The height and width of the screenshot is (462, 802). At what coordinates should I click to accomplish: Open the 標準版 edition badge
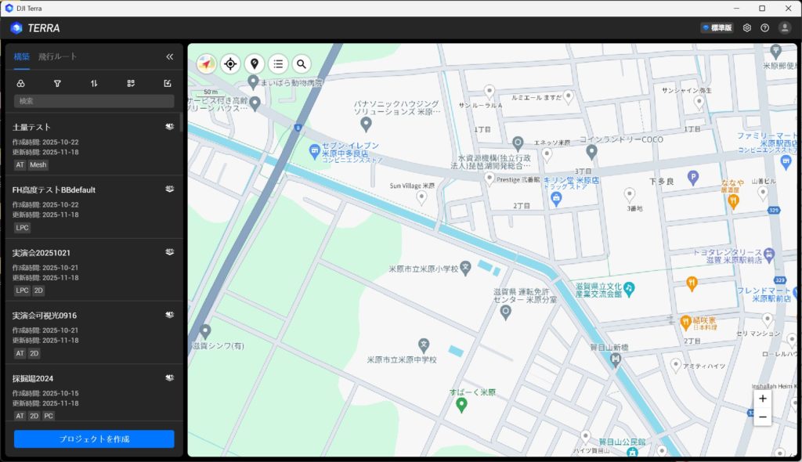[x=717, y=28]
